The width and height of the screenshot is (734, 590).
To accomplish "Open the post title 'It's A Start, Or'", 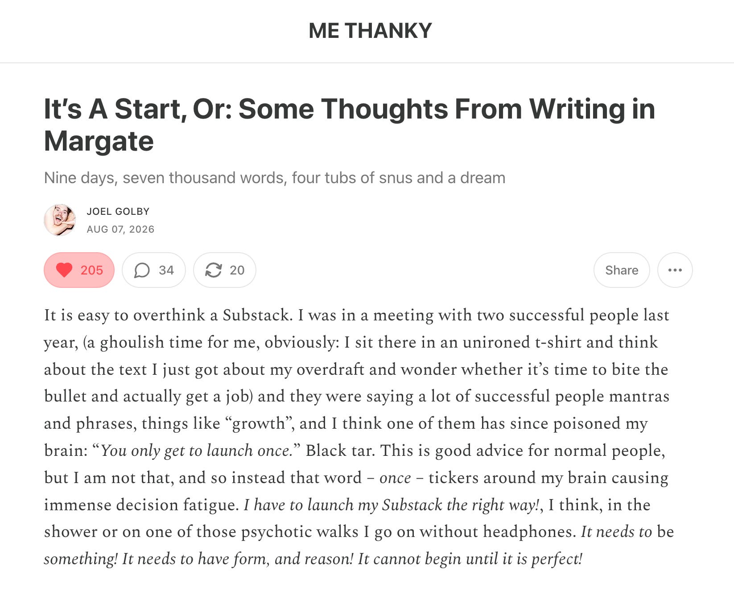I will coord(349,125).
